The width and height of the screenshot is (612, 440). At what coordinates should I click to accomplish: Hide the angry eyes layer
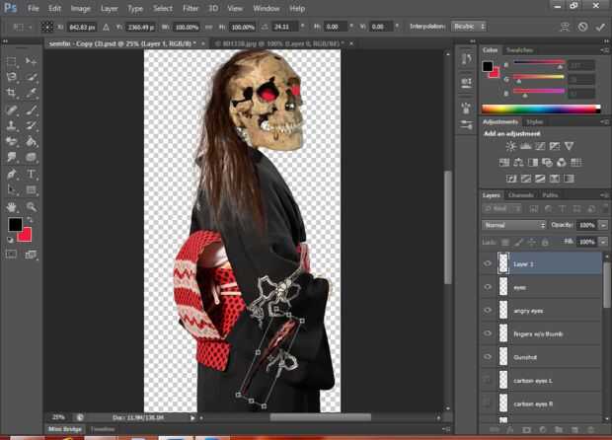pos(488,311)
